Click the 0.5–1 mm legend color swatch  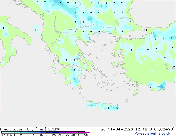pos(11,132)
